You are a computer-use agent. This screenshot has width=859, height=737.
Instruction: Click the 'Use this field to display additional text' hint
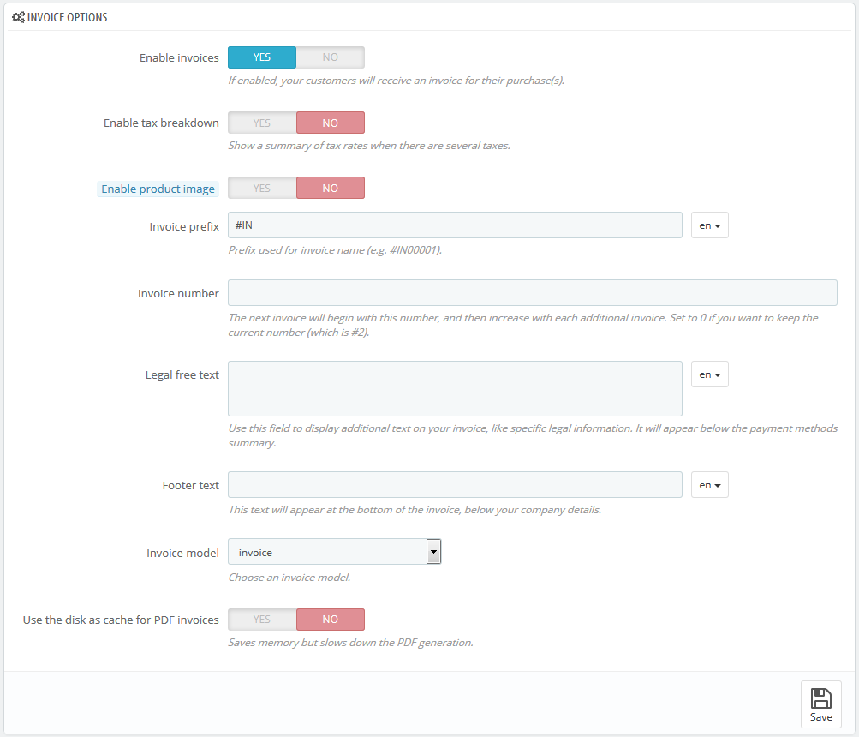pyautogui.click(x=533, y=436)
